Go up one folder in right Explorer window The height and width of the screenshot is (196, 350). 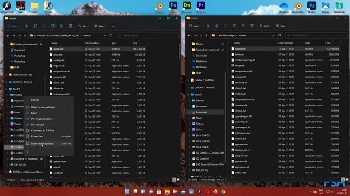207,35
